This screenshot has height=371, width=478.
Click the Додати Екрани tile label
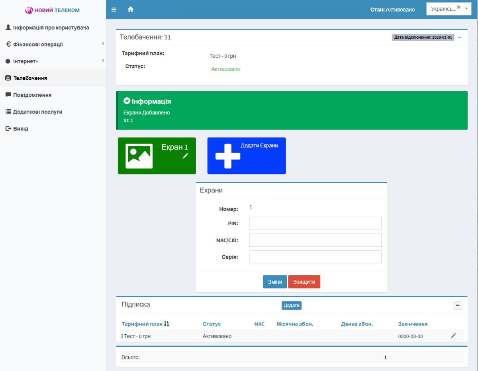pos(259,145)
